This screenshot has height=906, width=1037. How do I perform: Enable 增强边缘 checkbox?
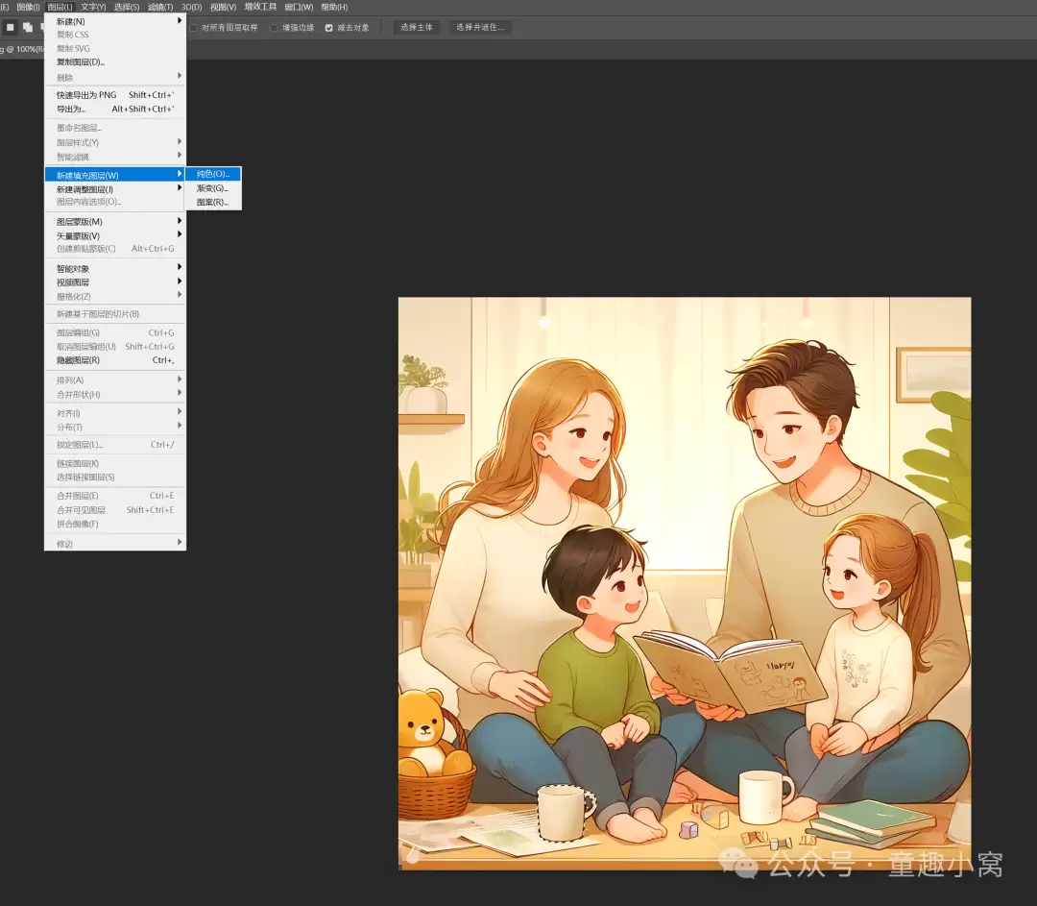tap(274, 28)
